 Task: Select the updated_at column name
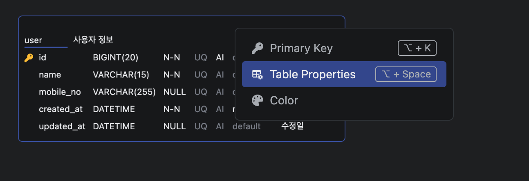tap(62, 126)
